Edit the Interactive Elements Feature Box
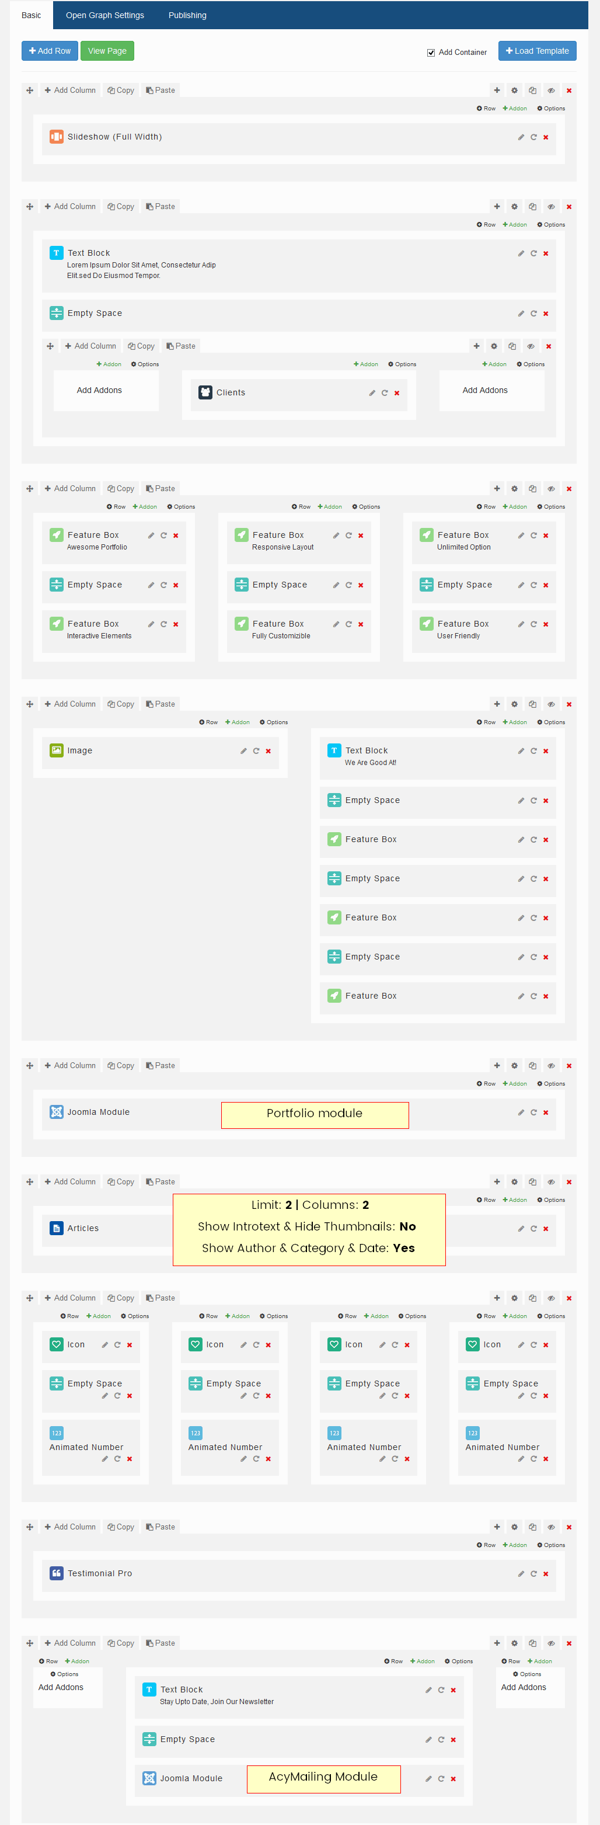The height and width of the screenshot is (1825, 600). coord(151,624)
